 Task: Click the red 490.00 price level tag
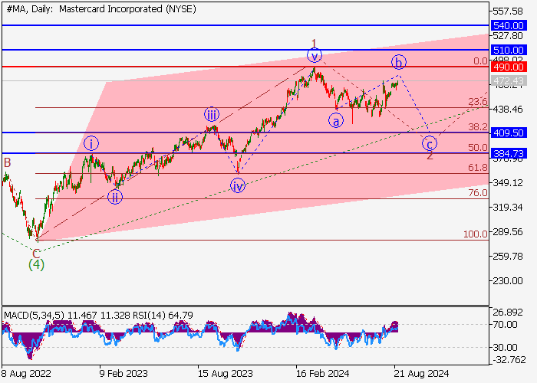(x=508, y=67)
